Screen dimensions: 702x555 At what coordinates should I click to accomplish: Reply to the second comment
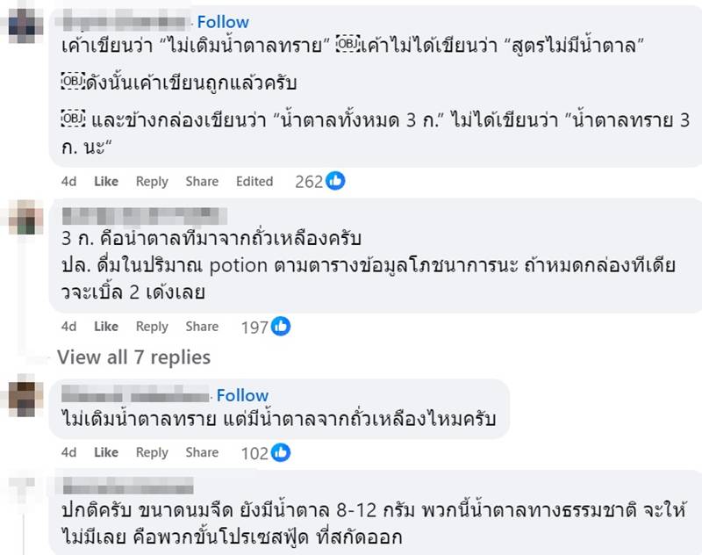tap(152, 326)
